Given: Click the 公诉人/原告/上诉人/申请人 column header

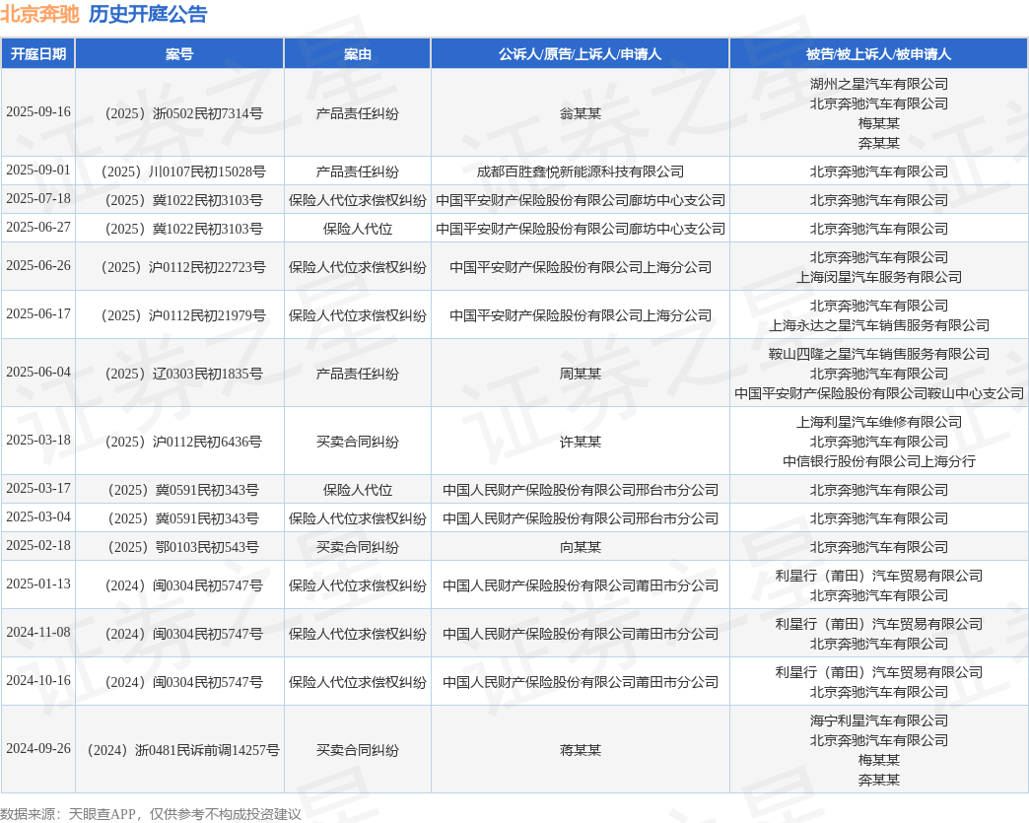Looking at the screenshot, I should [x=581, y=54].
